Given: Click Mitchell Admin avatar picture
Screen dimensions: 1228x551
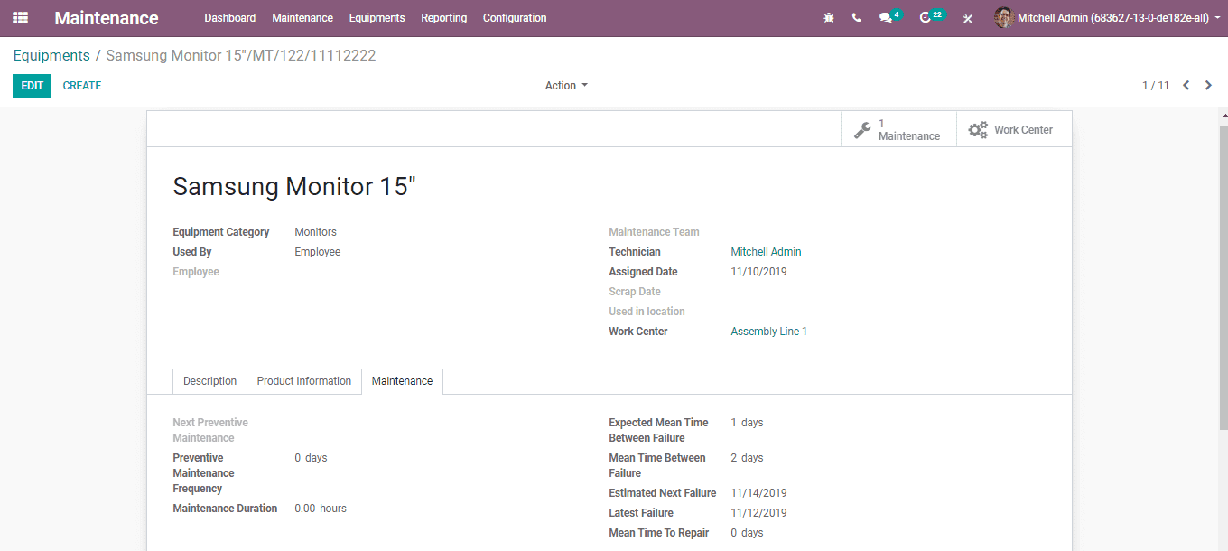Looking at the screenshot, I should (x=1003, y=18).
